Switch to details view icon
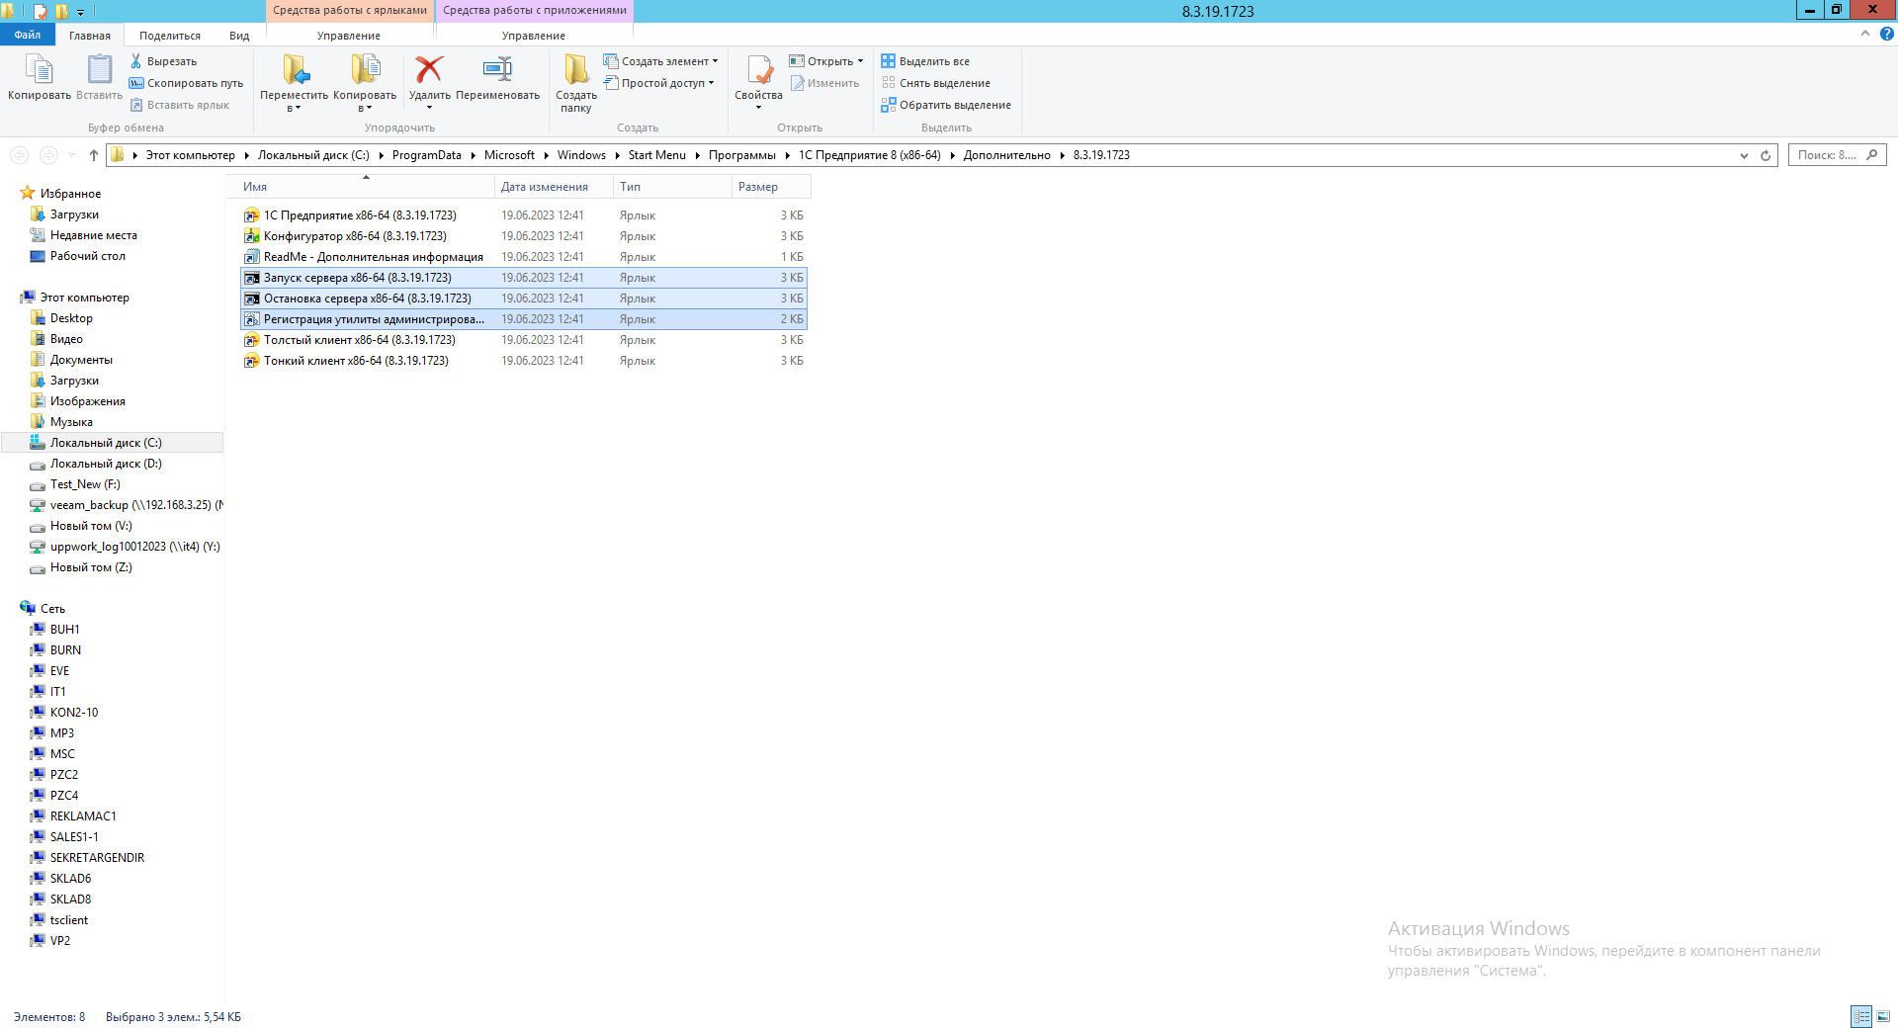This screenshot has width=1898, height=1028. tap(1861, 1016)
